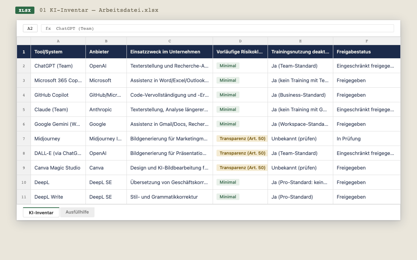Select the Canva provider cell

coord(106,168)
